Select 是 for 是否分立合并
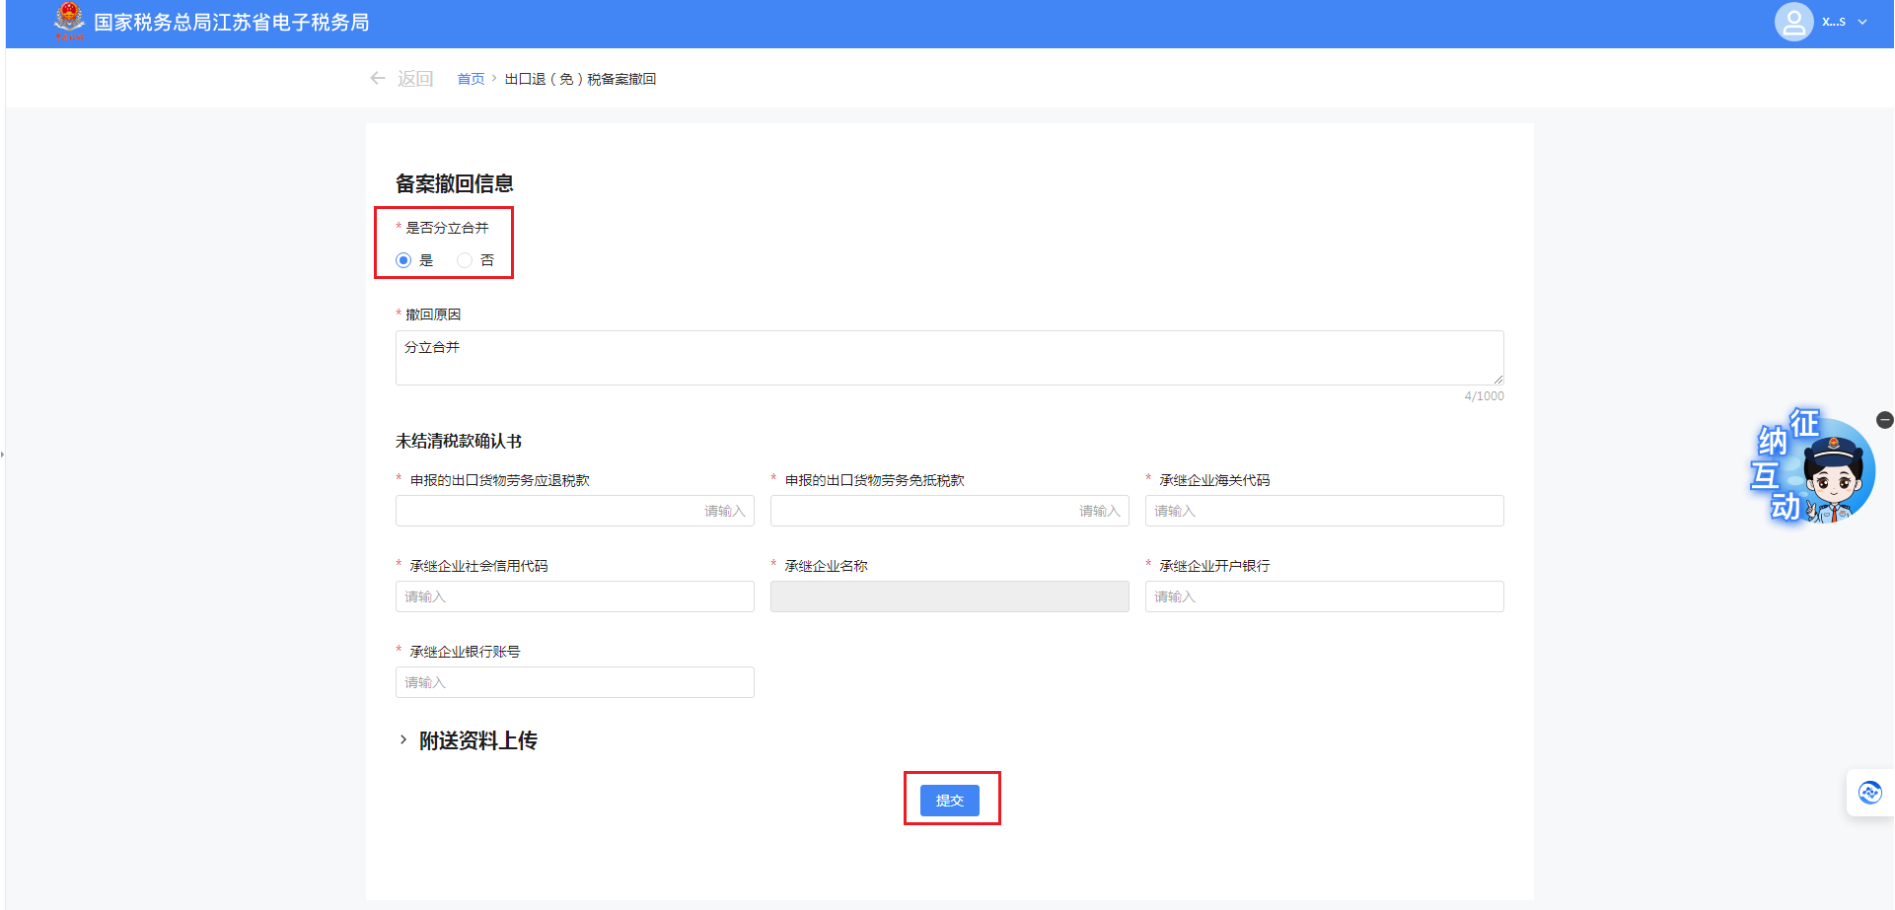 (403, 260)
